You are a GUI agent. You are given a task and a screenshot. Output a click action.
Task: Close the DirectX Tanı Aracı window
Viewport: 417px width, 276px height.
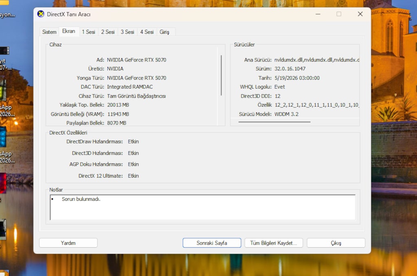pos(360,14)
